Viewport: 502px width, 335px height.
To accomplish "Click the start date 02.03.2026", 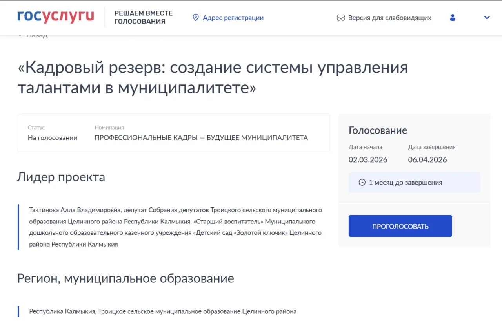I will [x=368, y=160].
